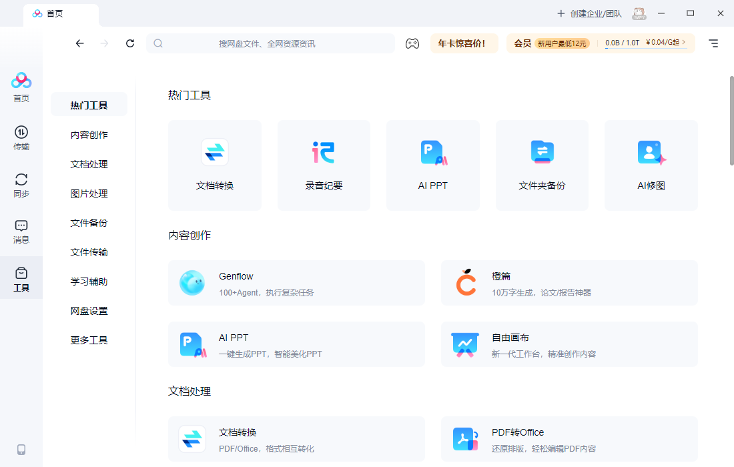The image size is (734, 467).
Task: Open 橙篇 writing tool
Action: [569, 283]
